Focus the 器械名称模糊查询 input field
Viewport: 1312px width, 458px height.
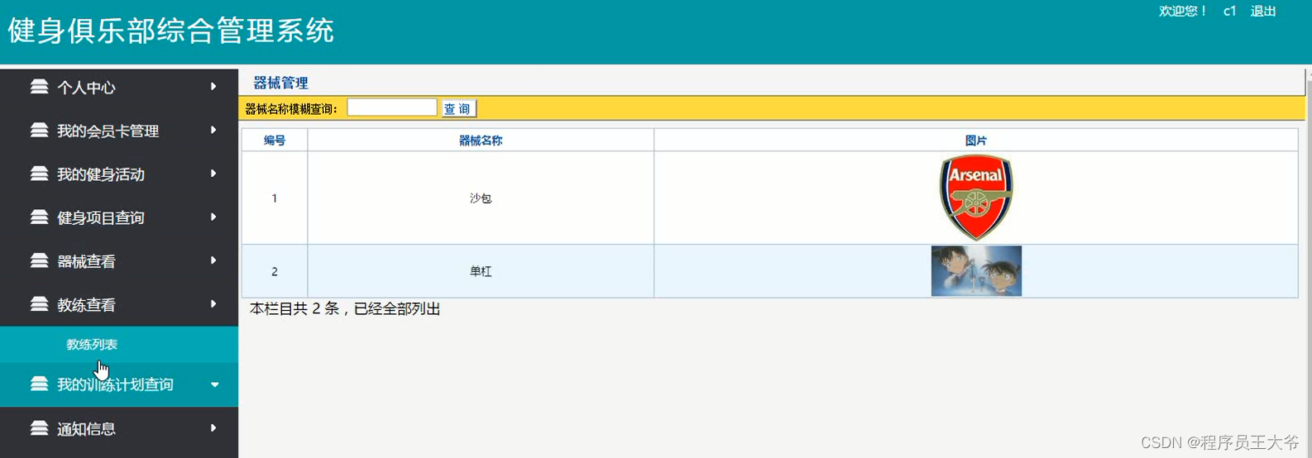point(392,107)
